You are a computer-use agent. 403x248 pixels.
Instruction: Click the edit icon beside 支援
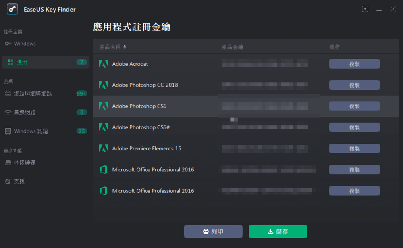click(8, 181)
